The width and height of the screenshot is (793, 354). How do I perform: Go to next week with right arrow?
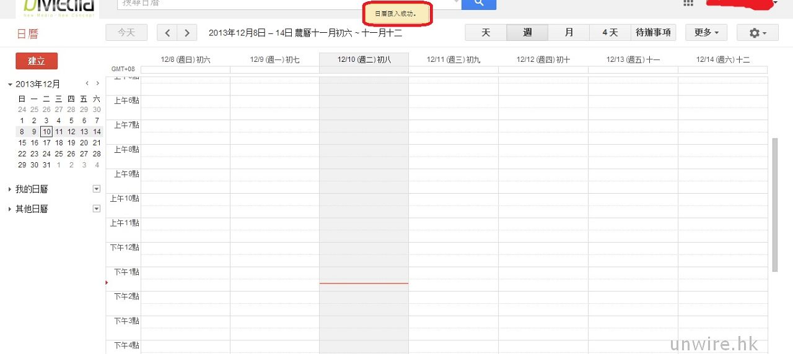pyautogui.click(x=187, y=33)
